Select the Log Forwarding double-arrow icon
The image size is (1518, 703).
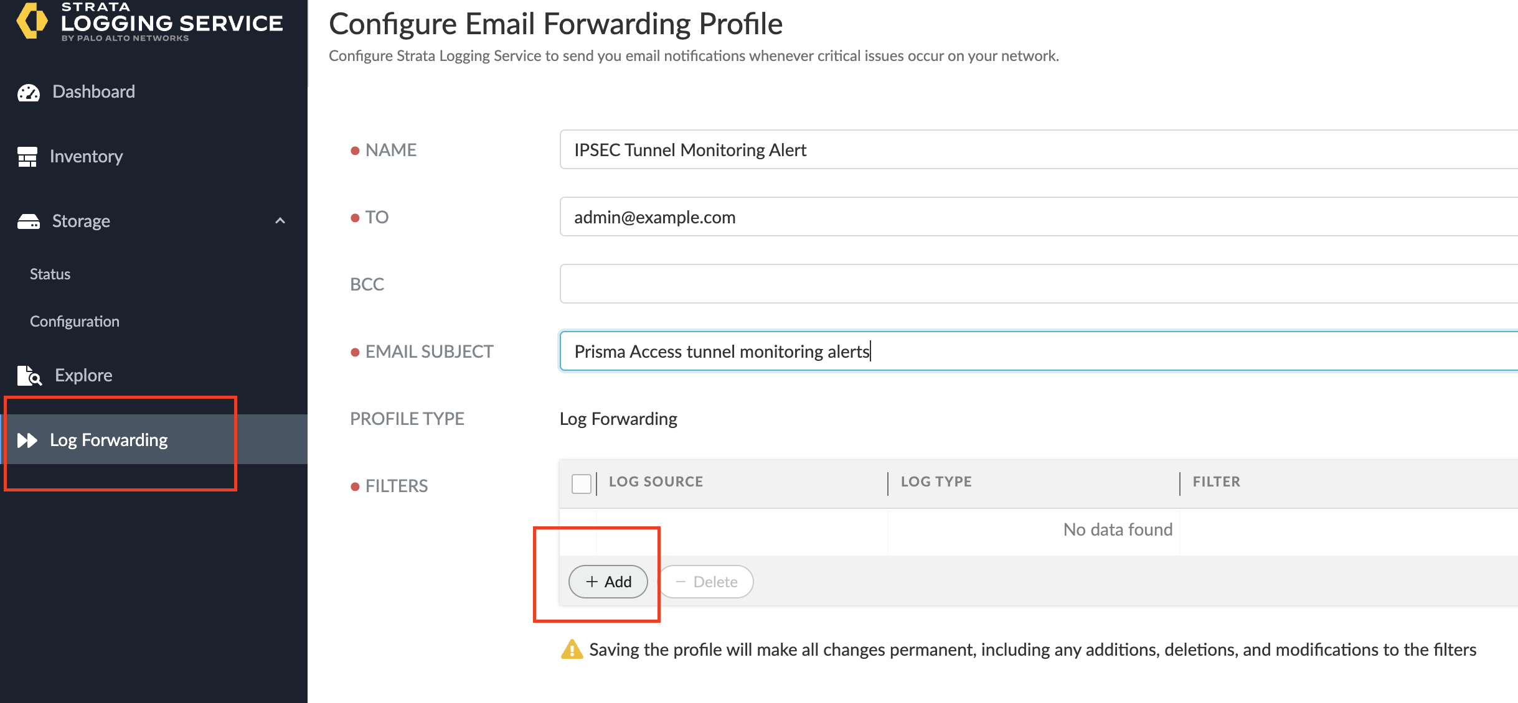click(27, 440)
